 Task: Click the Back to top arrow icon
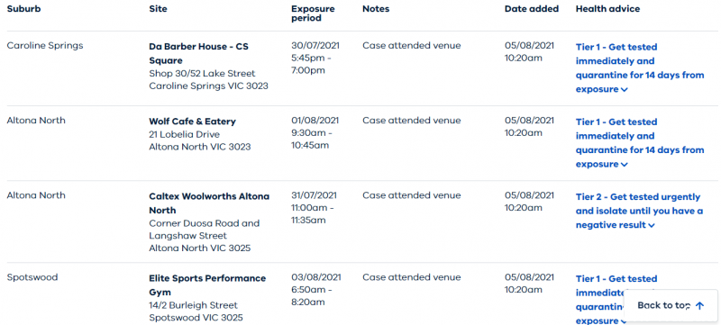point(699,306)
